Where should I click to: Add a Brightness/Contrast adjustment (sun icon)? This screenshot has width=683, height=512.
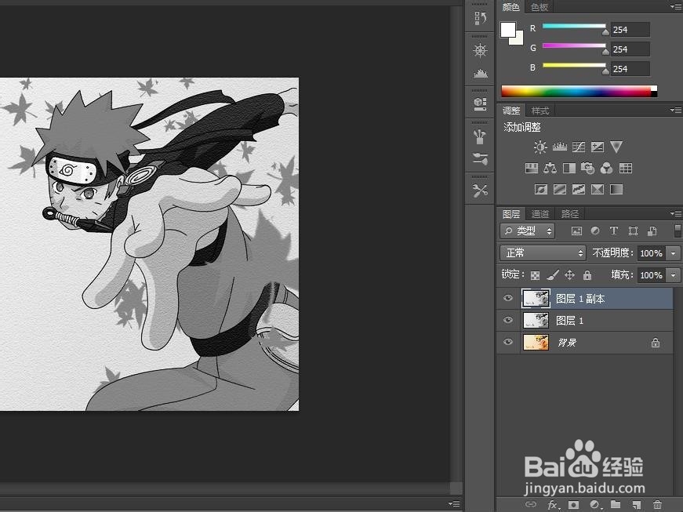[x=540, y=147]
